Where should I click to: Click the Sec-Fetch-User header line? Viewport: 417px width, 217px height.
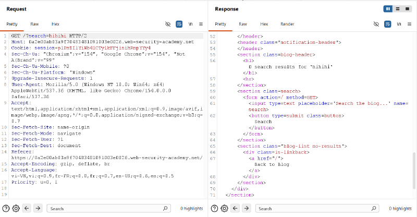click(x=37, y=139)
